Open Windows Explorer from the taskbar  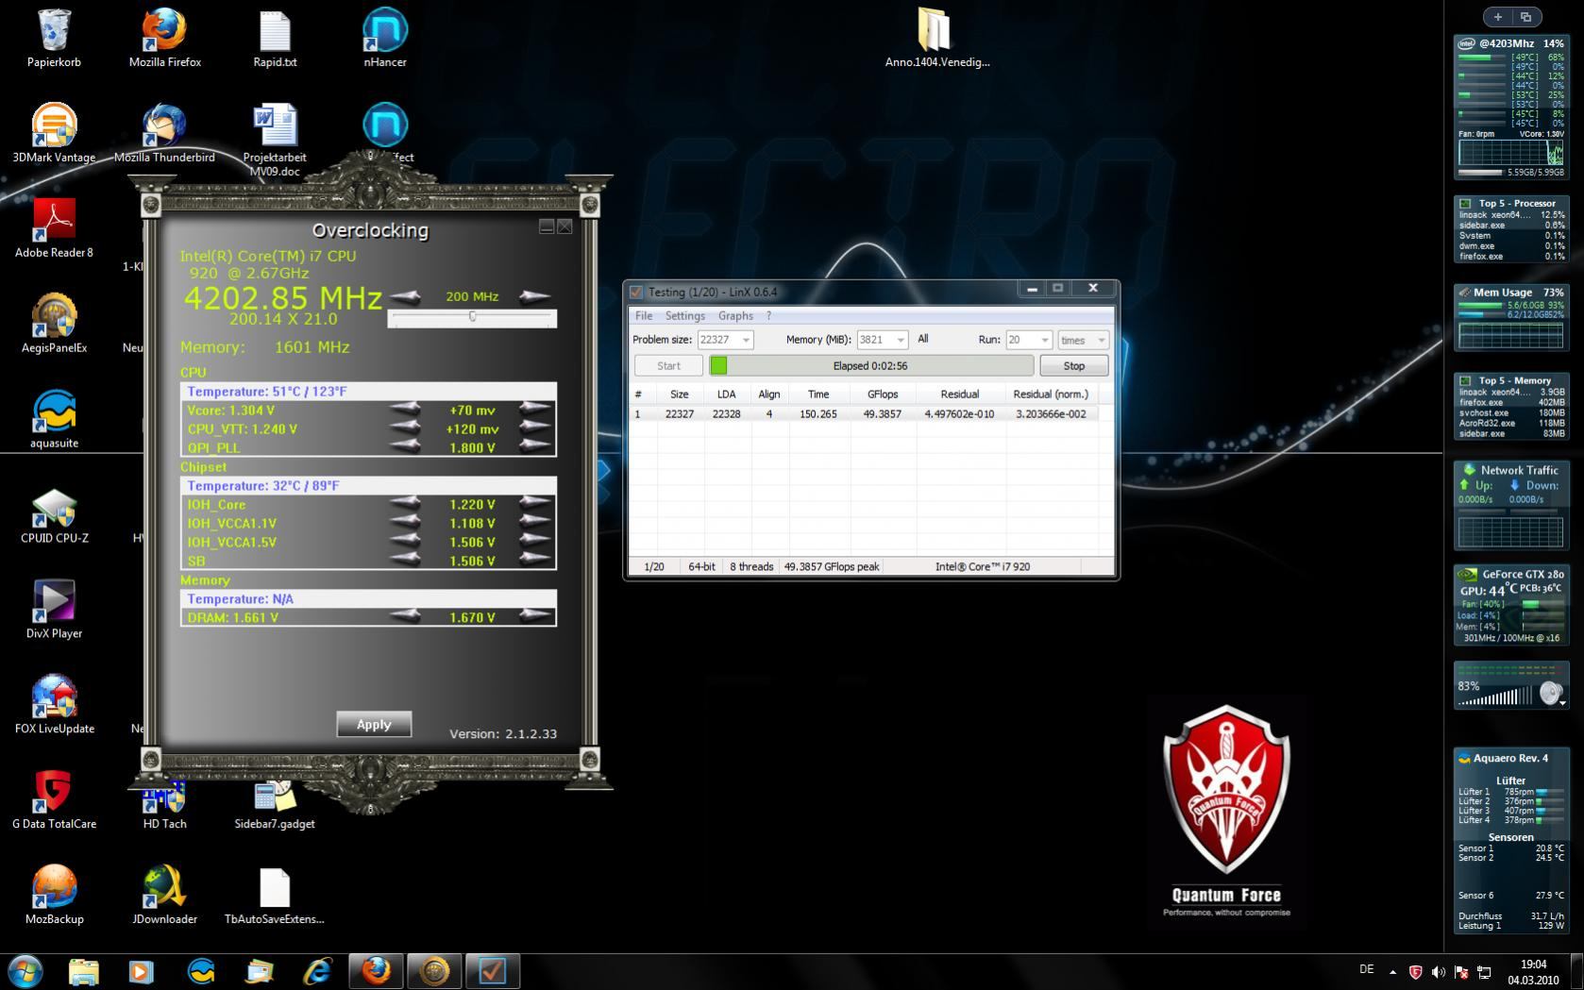83,971
